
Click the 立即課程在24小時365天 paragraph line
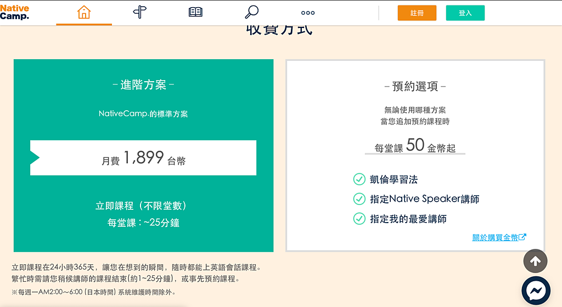pyautogui.click(x=137, y=268)
